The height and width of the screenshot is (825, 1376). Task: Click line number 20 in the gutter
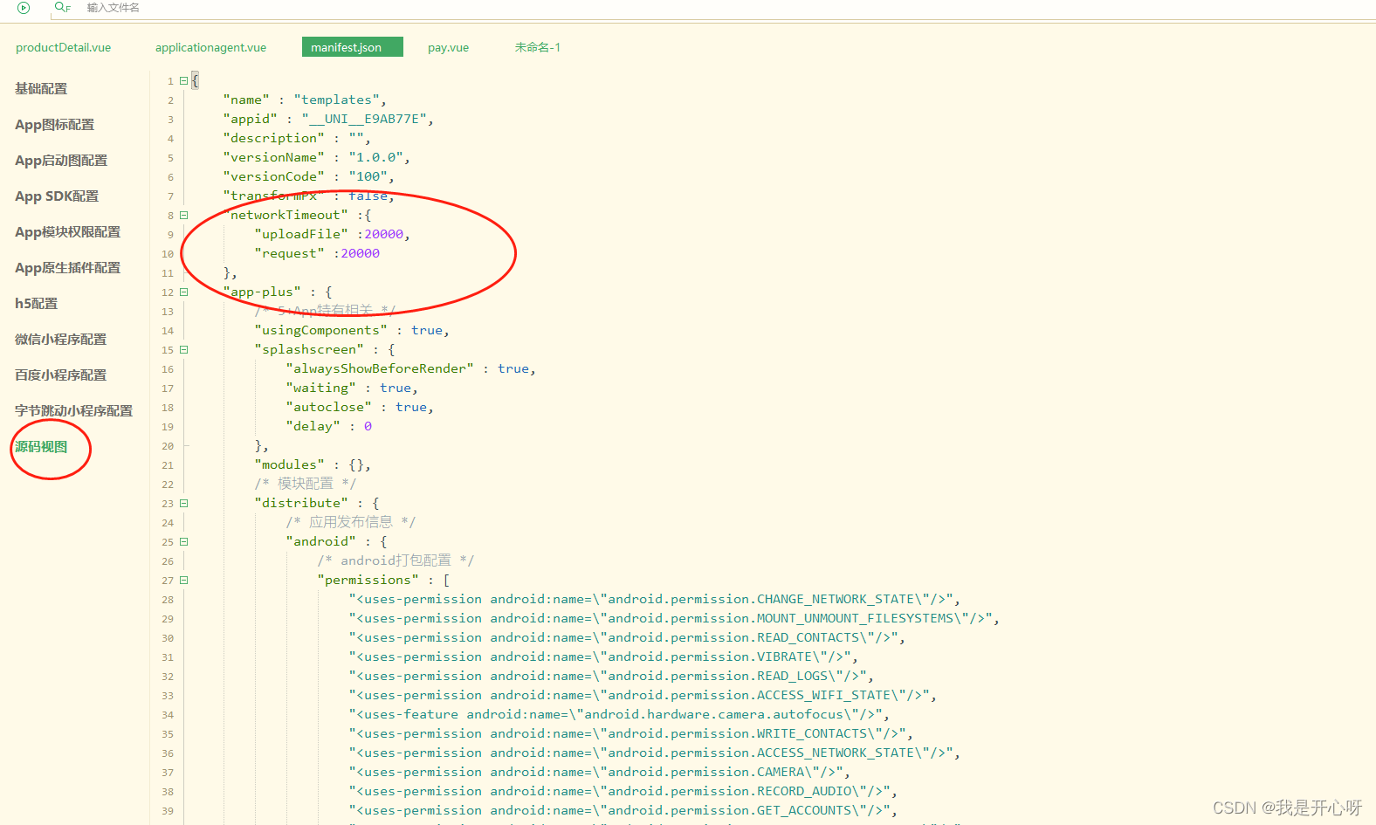point(168,446)
